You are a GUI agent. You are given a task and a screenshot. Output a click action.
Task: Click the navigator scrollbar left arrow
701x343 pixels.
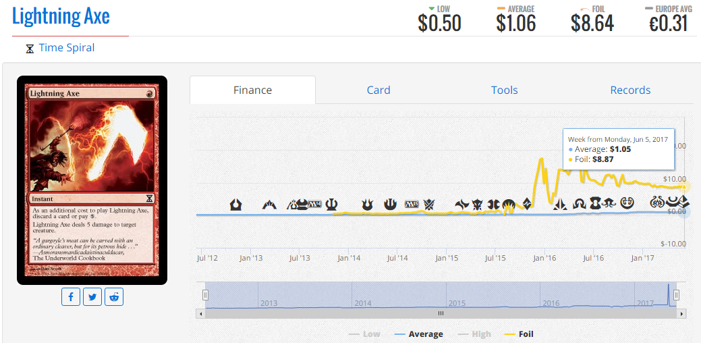click(200, 313)
